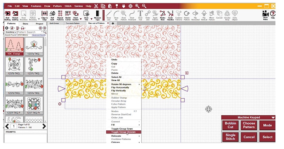Screen dimensions: 284x149
Task: Choose Toggle Group Unsewn in context menu
Action: pyautogui.click(x=123, y=132)
